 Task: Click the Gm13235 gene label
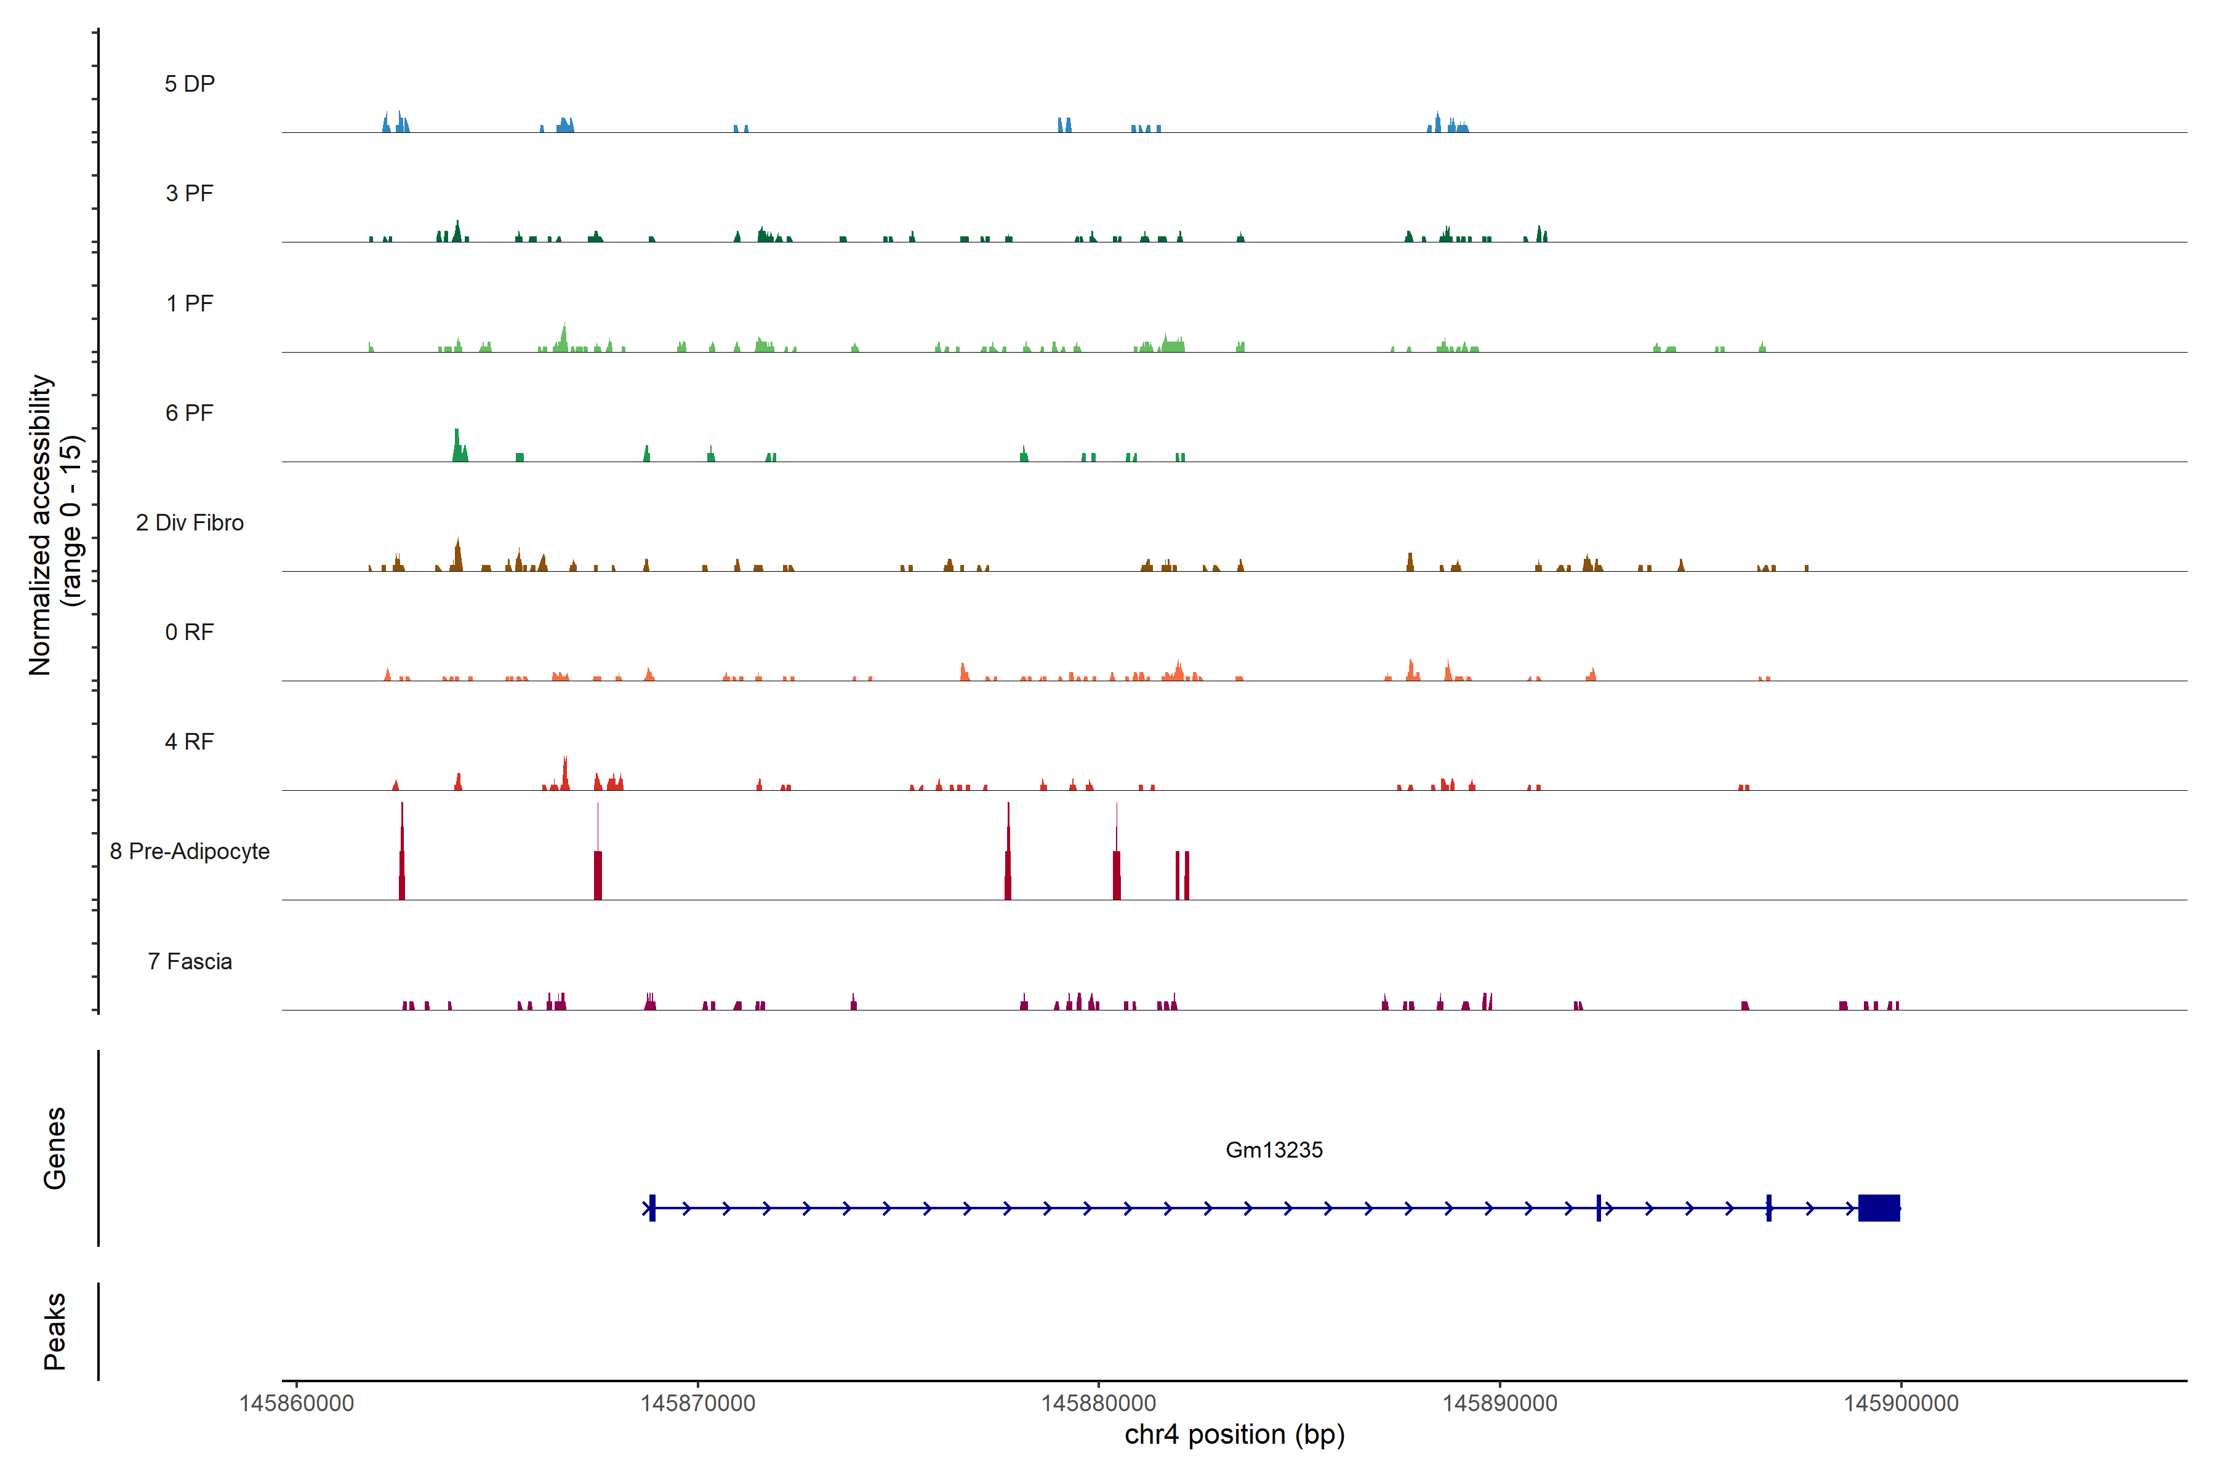[1274, 1149]
